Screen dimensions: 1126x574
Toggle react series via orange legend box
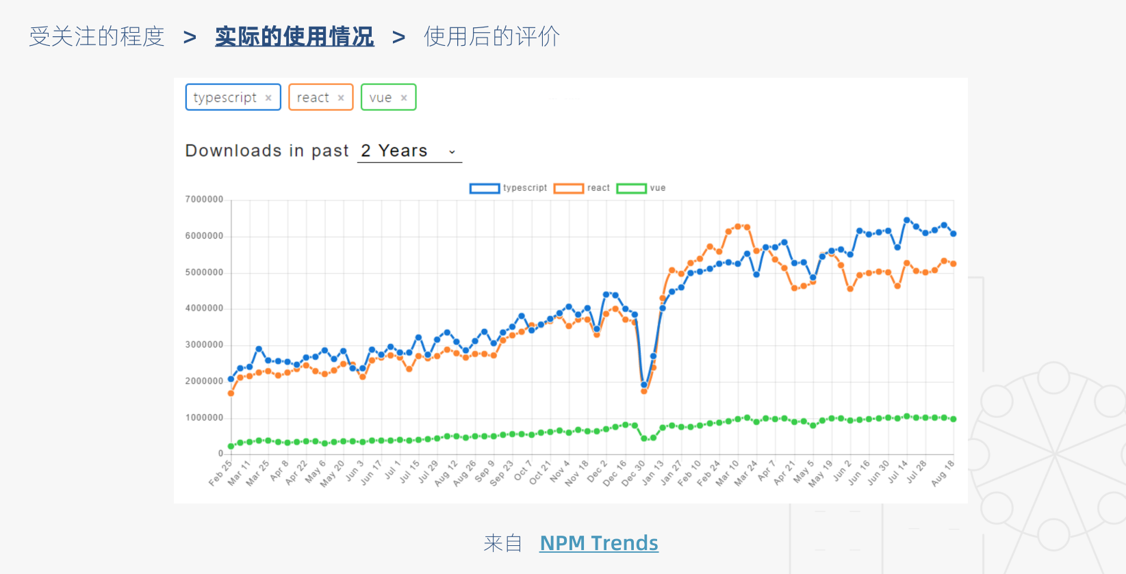[569, 188]
